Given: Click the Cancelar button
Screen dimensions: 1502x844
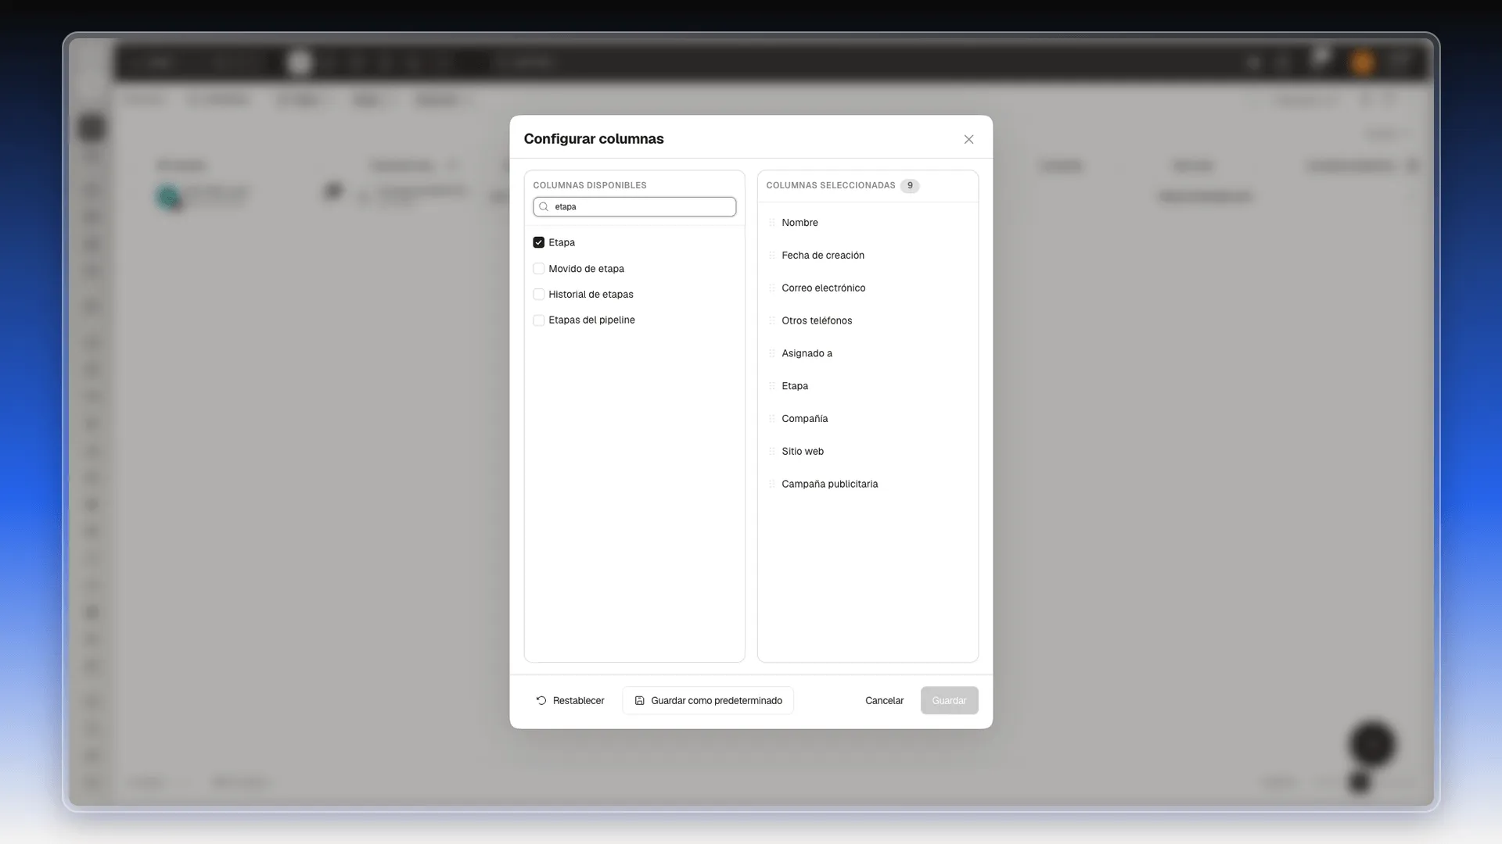Looking at the screenshot, I should click(x=884, y=701).
